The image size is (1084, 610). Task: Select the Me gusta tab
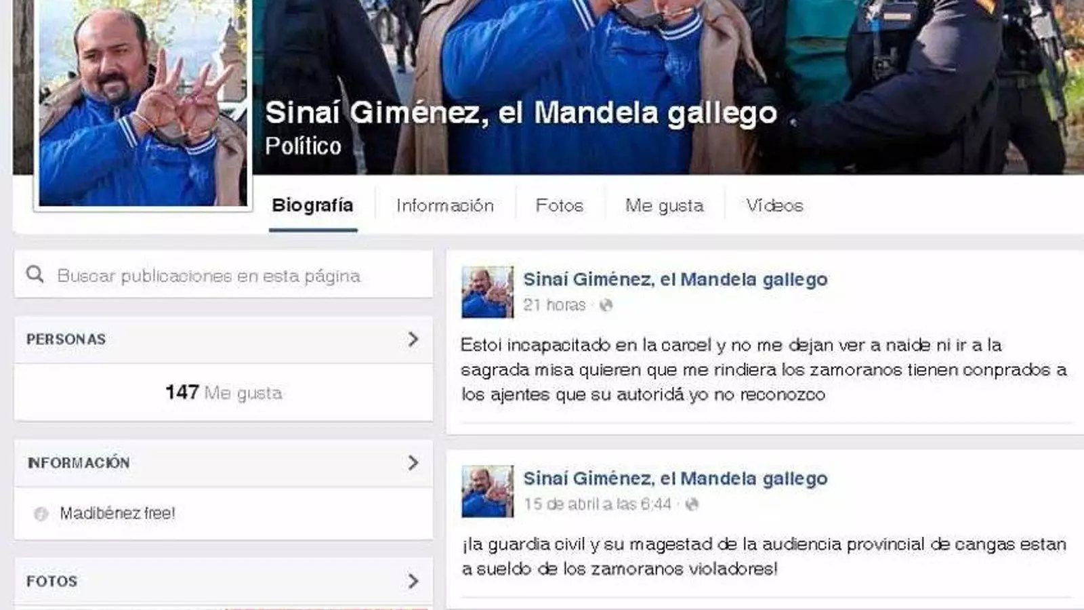point(664,205)
